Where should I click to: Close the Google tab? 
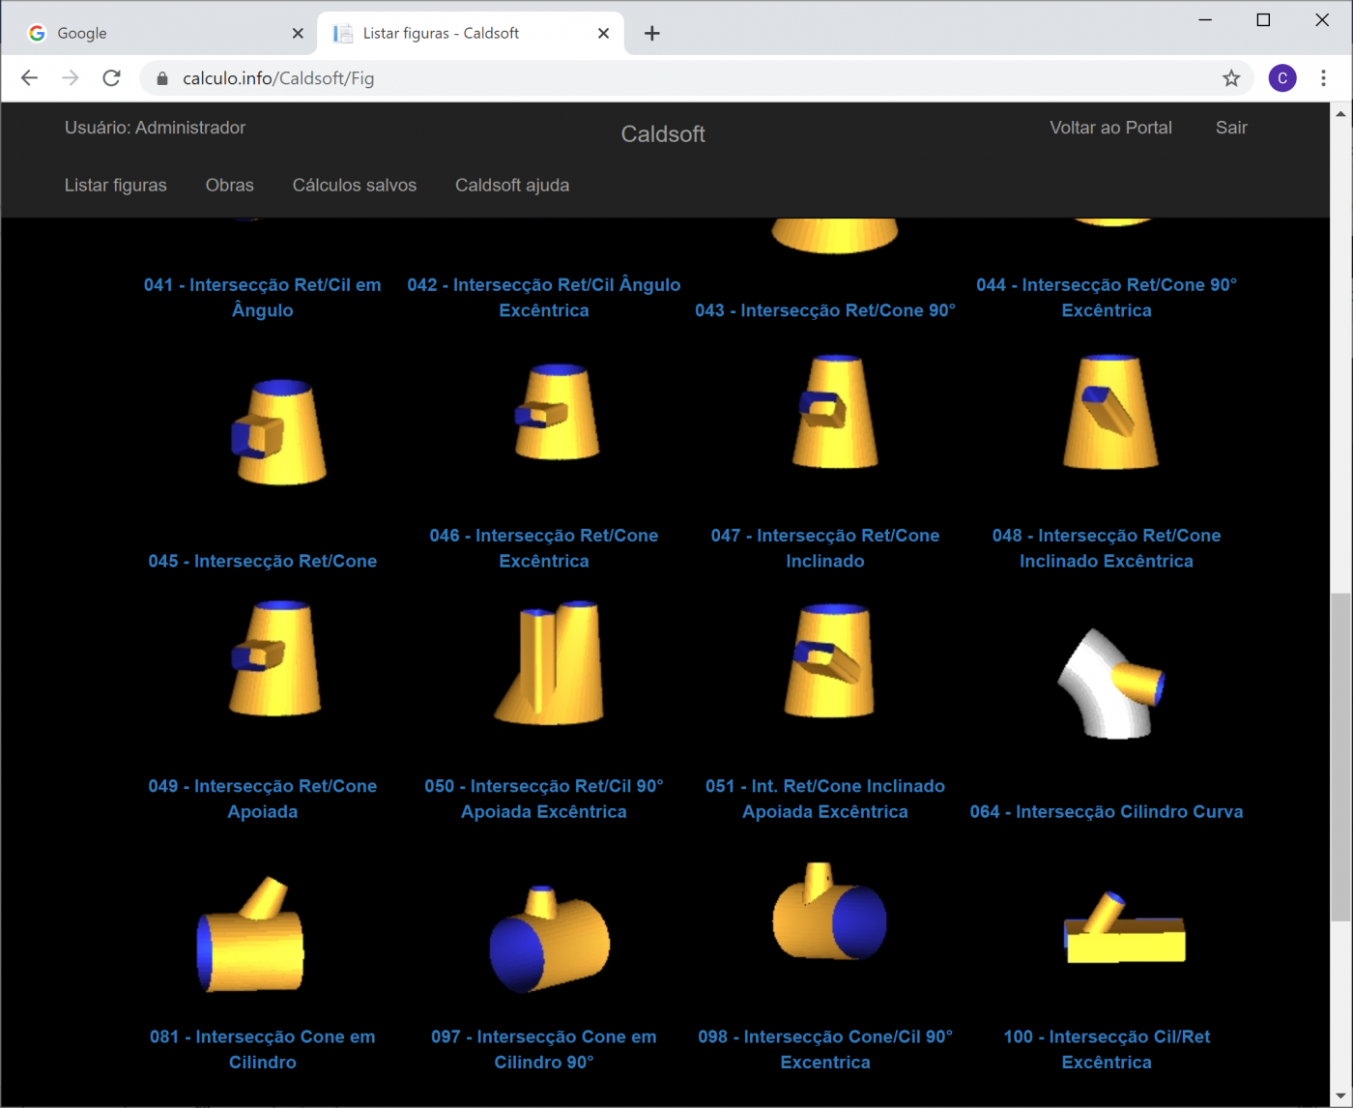(298, 34)
